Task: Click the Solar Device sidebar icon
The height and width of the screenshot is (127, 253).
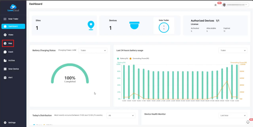Action: pos(5,69)
